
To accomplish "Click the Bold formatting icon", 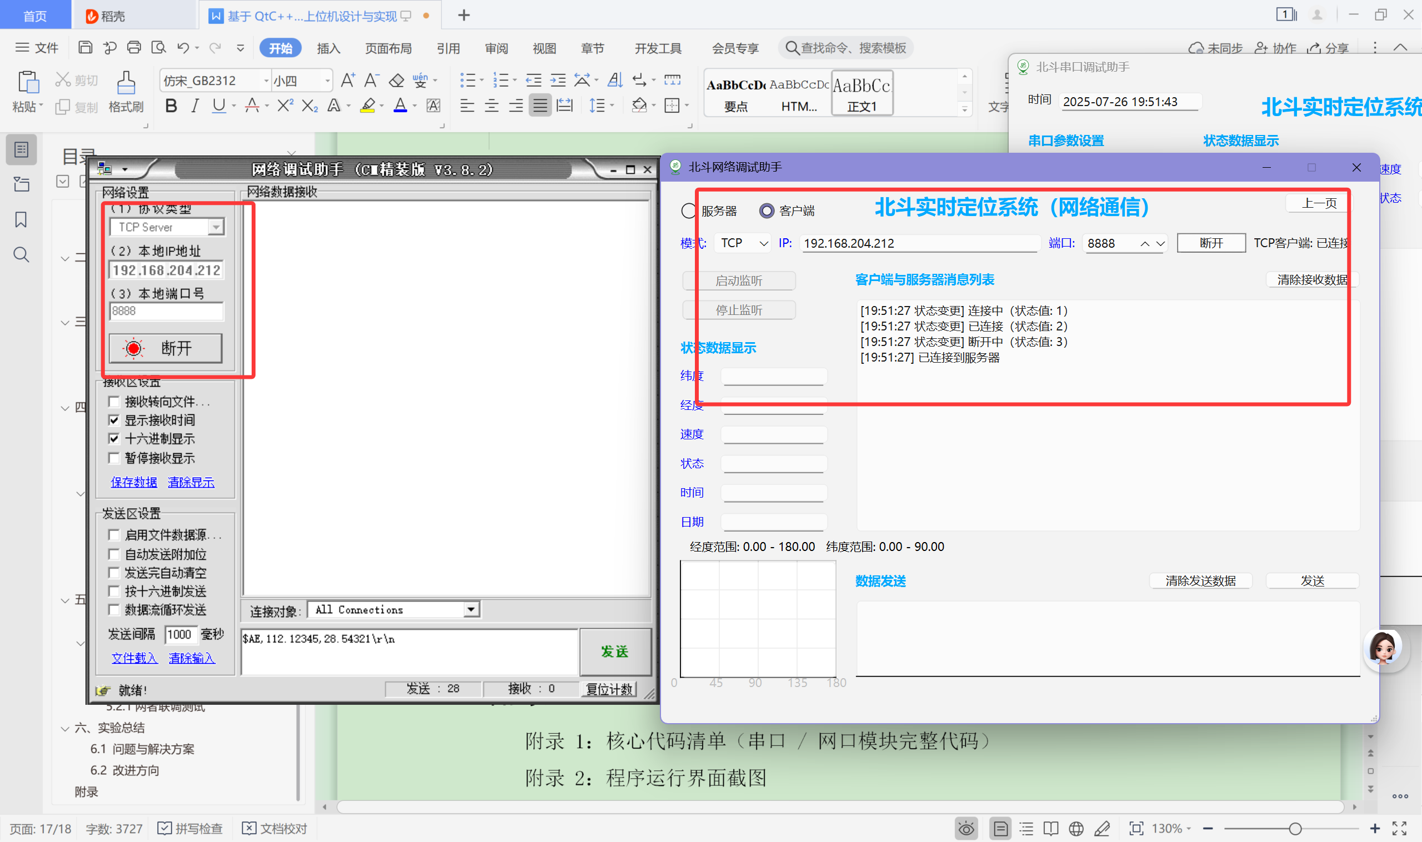I will pos(171,106).
